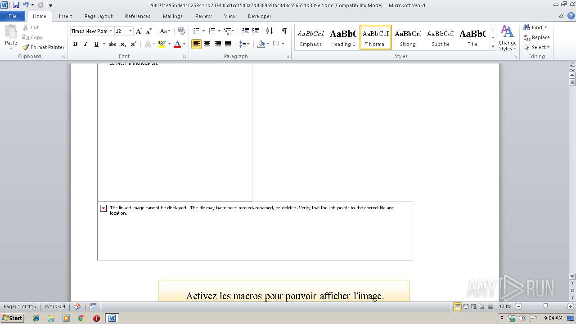Viewport: 576px width, 324px height.
Task: Open the Select dropdown in Editing
Action: 537,47
